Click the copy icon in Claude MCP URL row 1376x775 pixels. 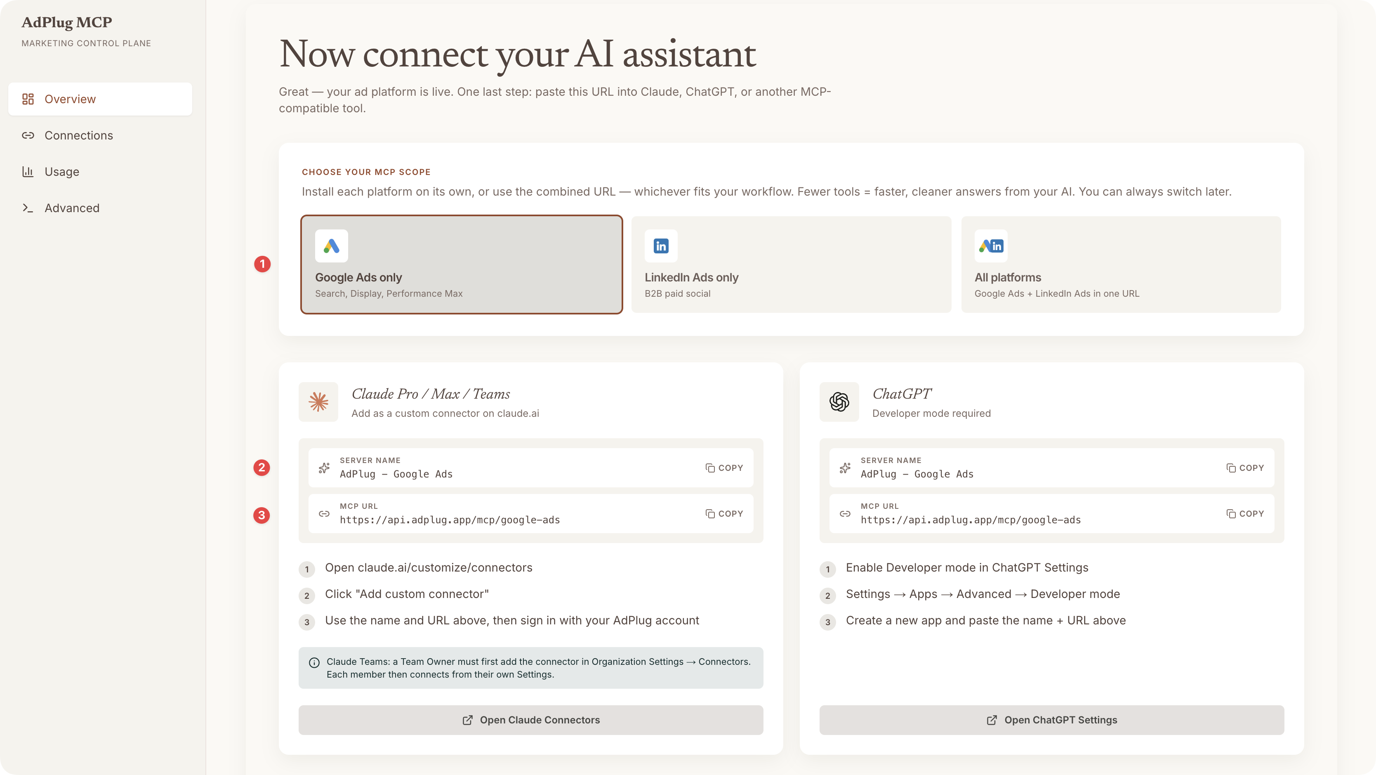point(710,514)
